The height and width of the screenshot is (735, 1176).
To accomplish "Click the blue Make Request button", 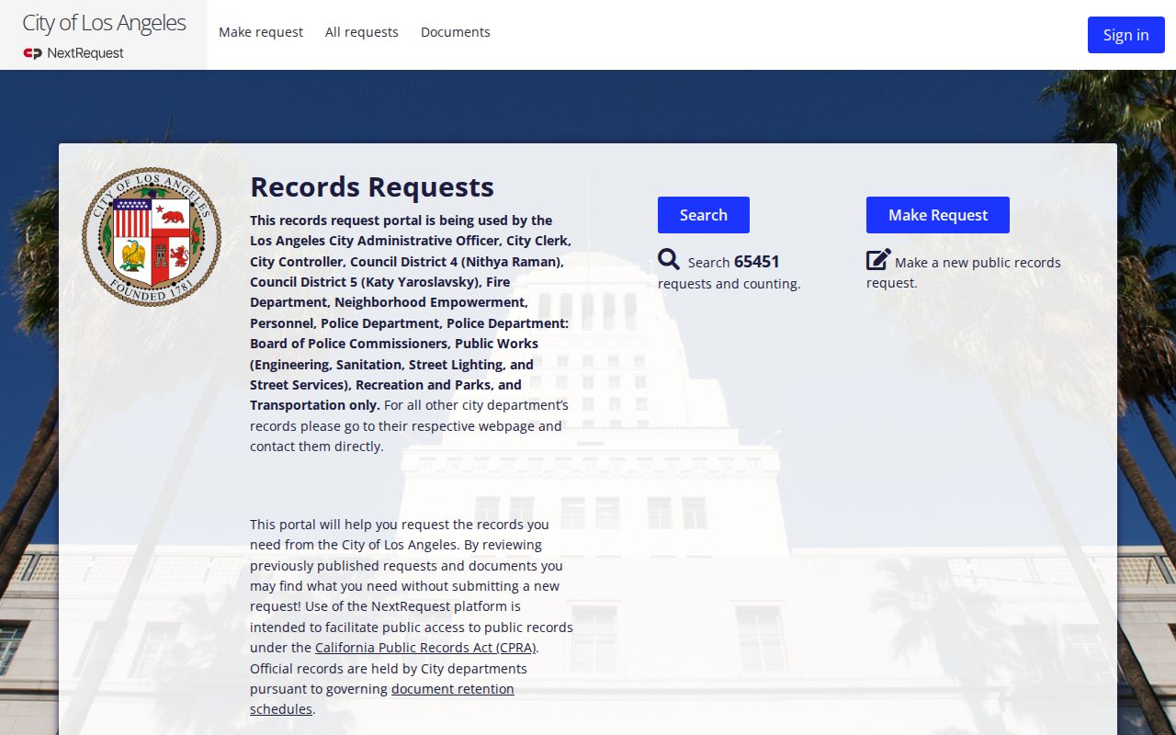I will pyautogui.click(x=938, y=215).
